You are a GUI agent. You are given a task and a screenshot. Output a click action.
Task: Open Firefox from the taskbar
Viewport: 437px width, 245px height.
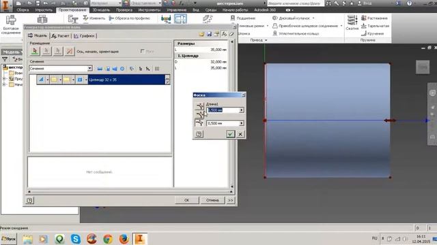(x=124, y=239)
